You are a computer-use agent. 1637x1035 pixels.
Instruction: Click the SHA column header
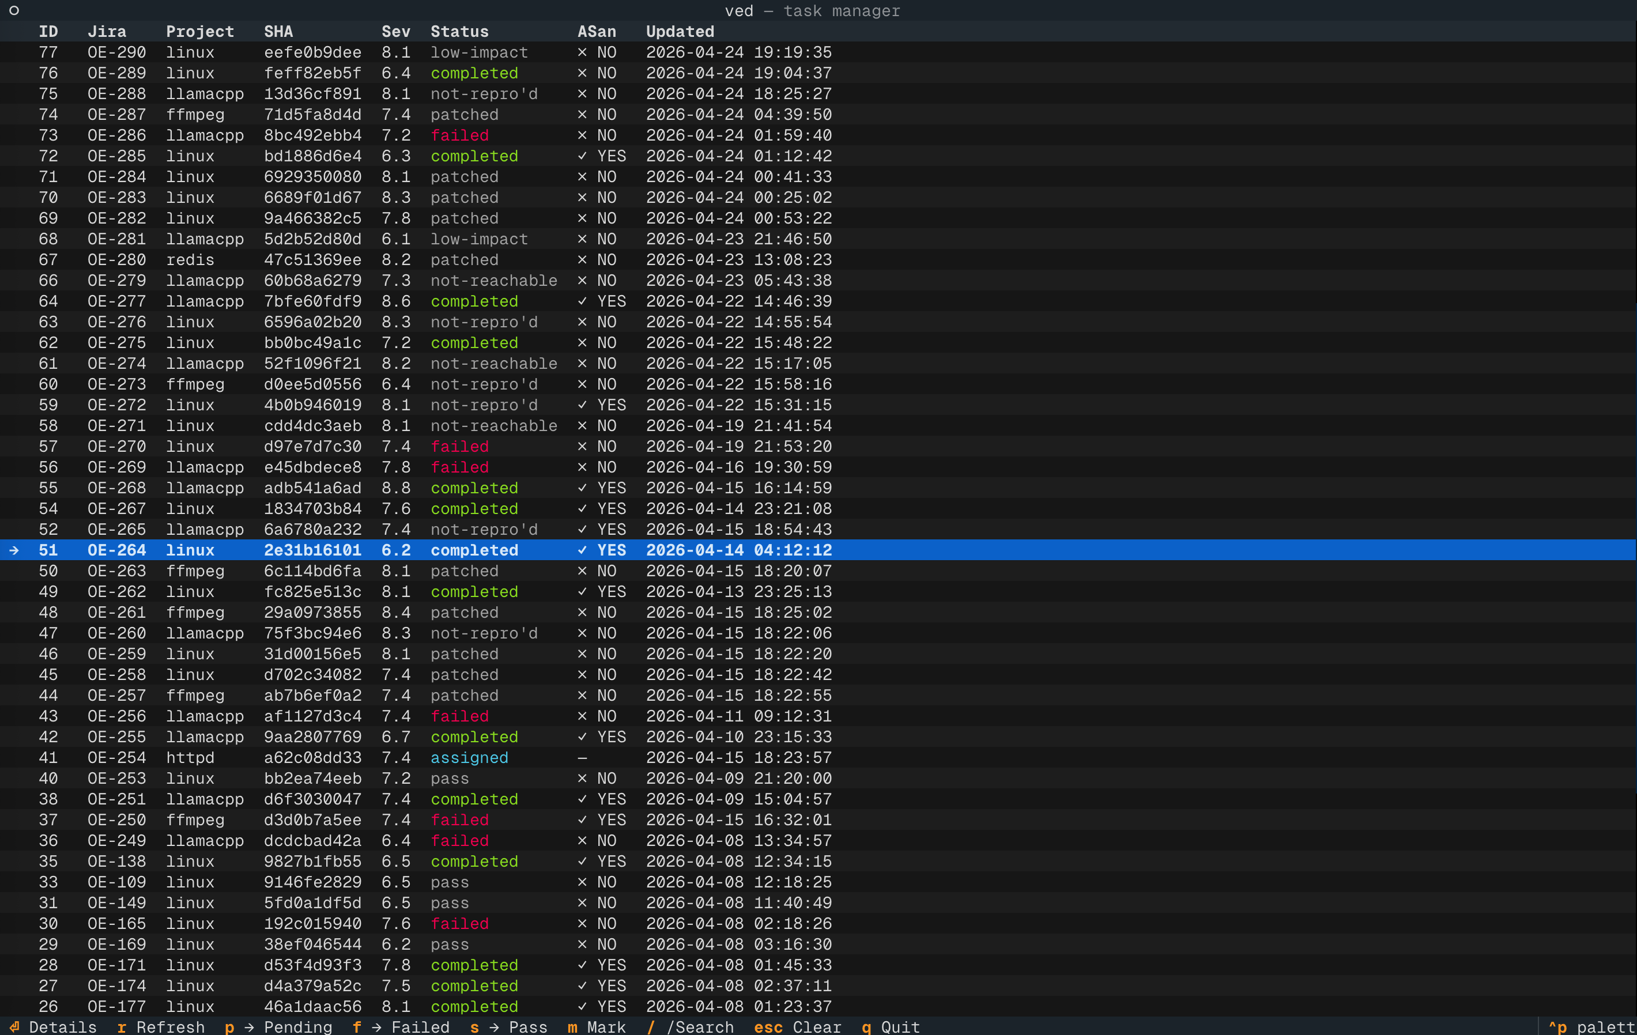coord(279,31)
